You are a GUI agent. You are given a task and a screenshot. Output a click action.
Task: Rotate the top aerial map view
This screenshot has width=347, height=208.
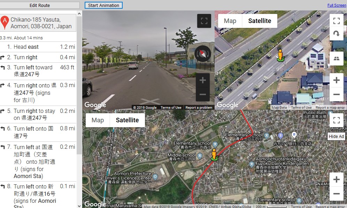[337, 34]
